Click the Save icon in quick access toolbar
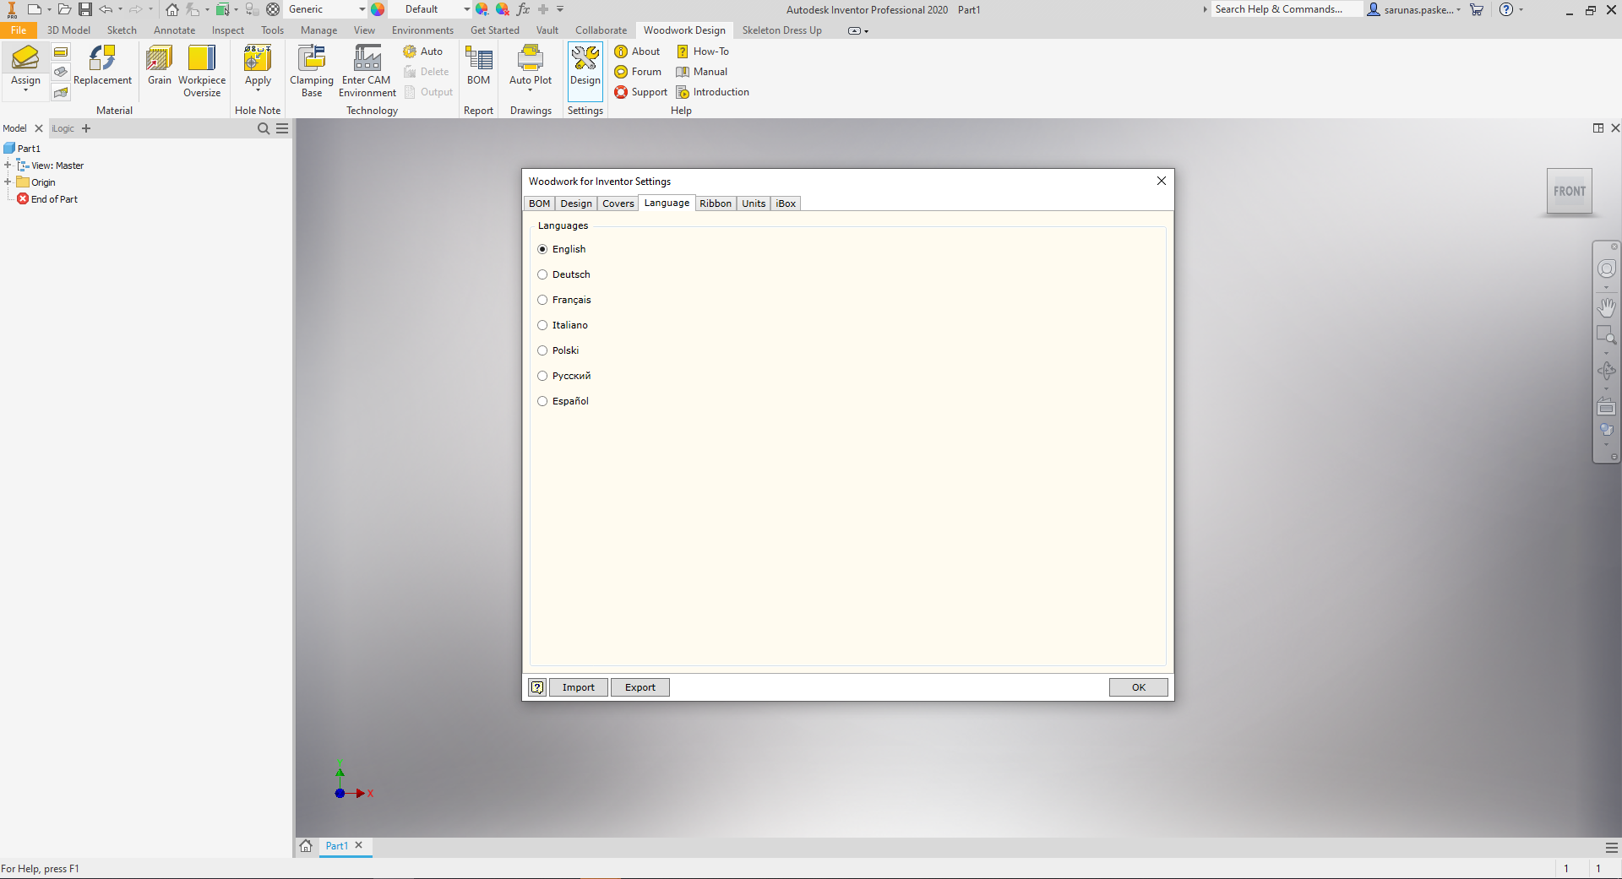 coord(84,9)
